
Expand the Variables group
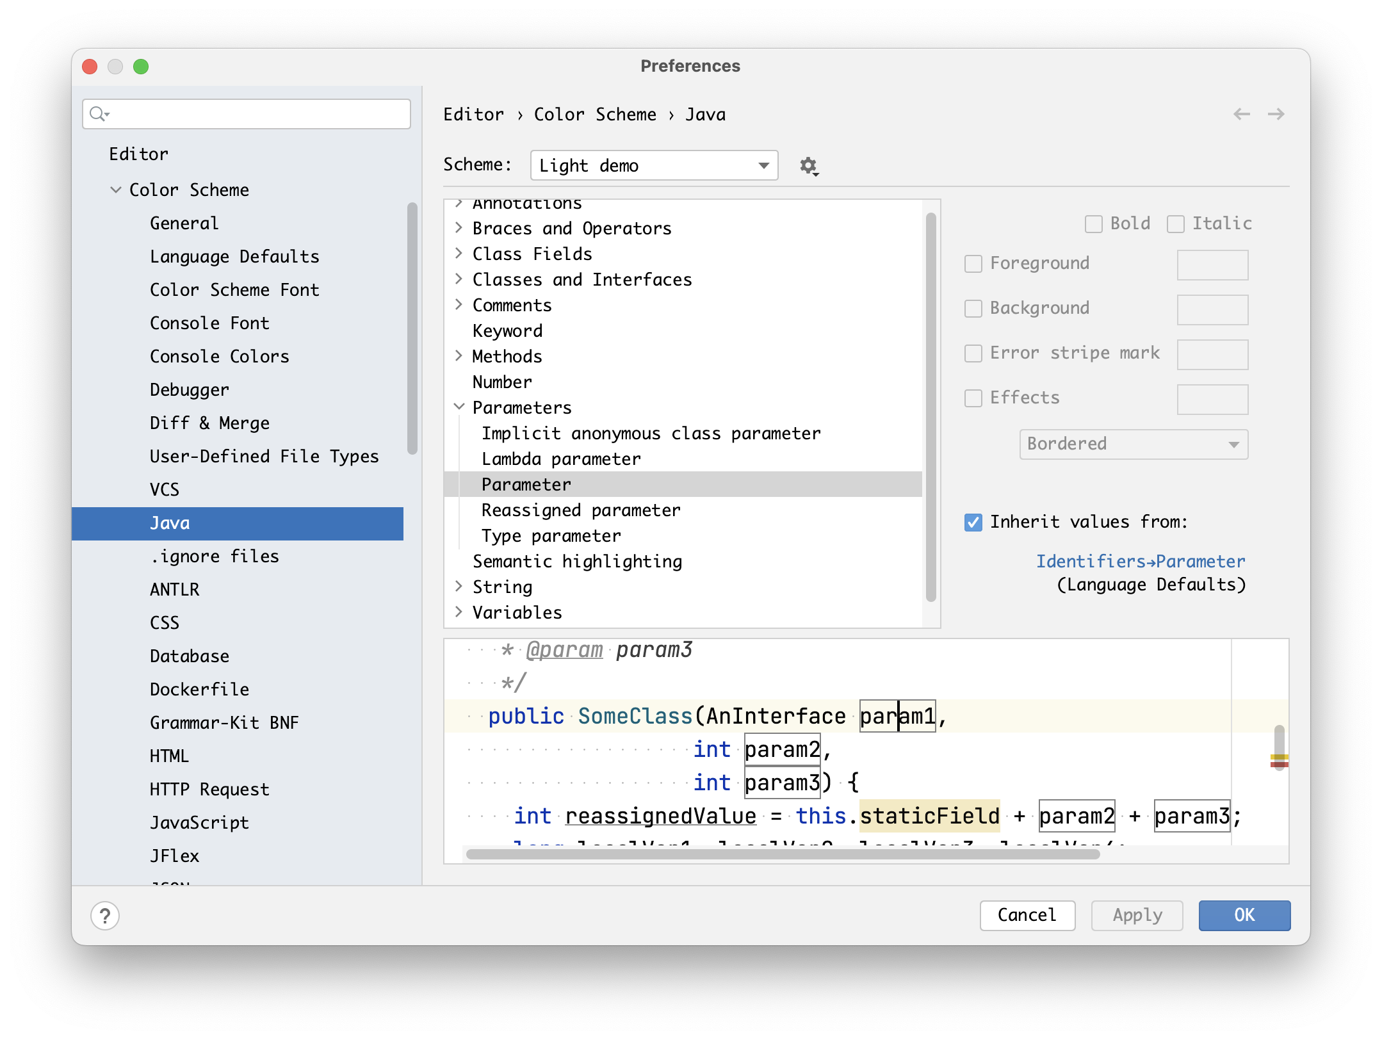pyautogui.click(x=459, y=612)
